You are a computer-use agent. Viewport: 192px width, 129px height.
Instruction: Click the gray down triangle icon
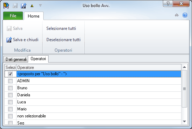tap(40, 5)
